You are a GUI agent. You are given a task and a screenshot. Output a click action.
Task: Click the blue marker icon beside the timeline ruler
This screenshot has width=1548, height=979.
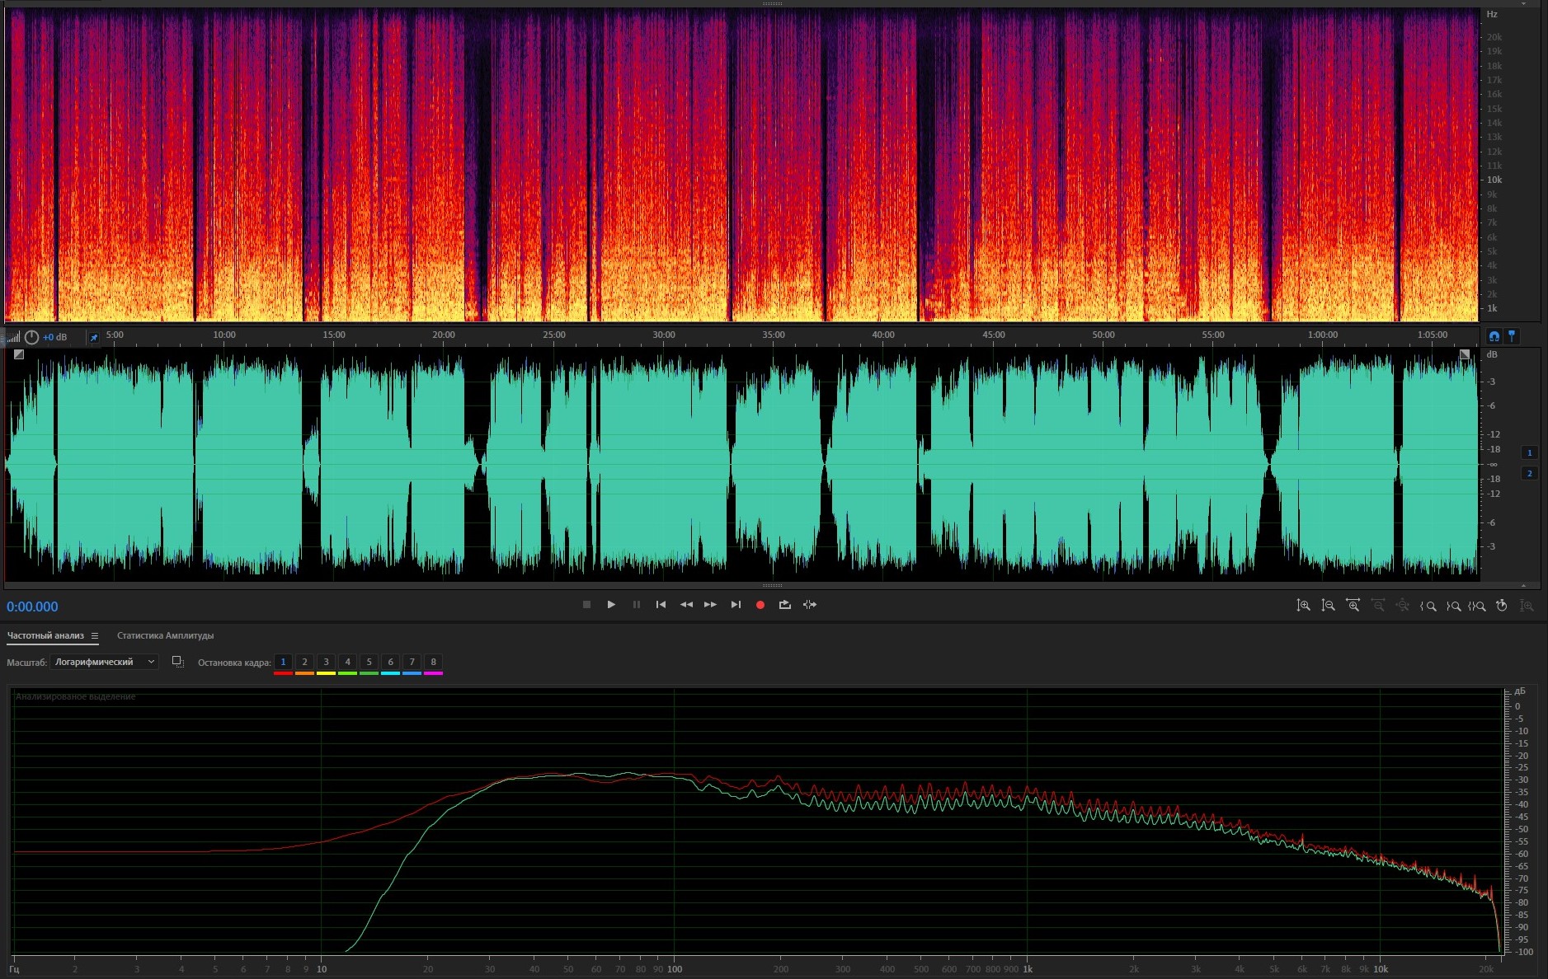tap(1512, 336)
